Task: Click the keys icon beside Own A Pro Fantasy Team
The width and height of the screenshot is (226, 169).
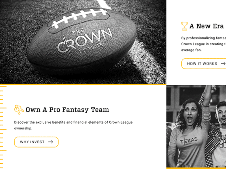Action: click(x=19, y=110)
